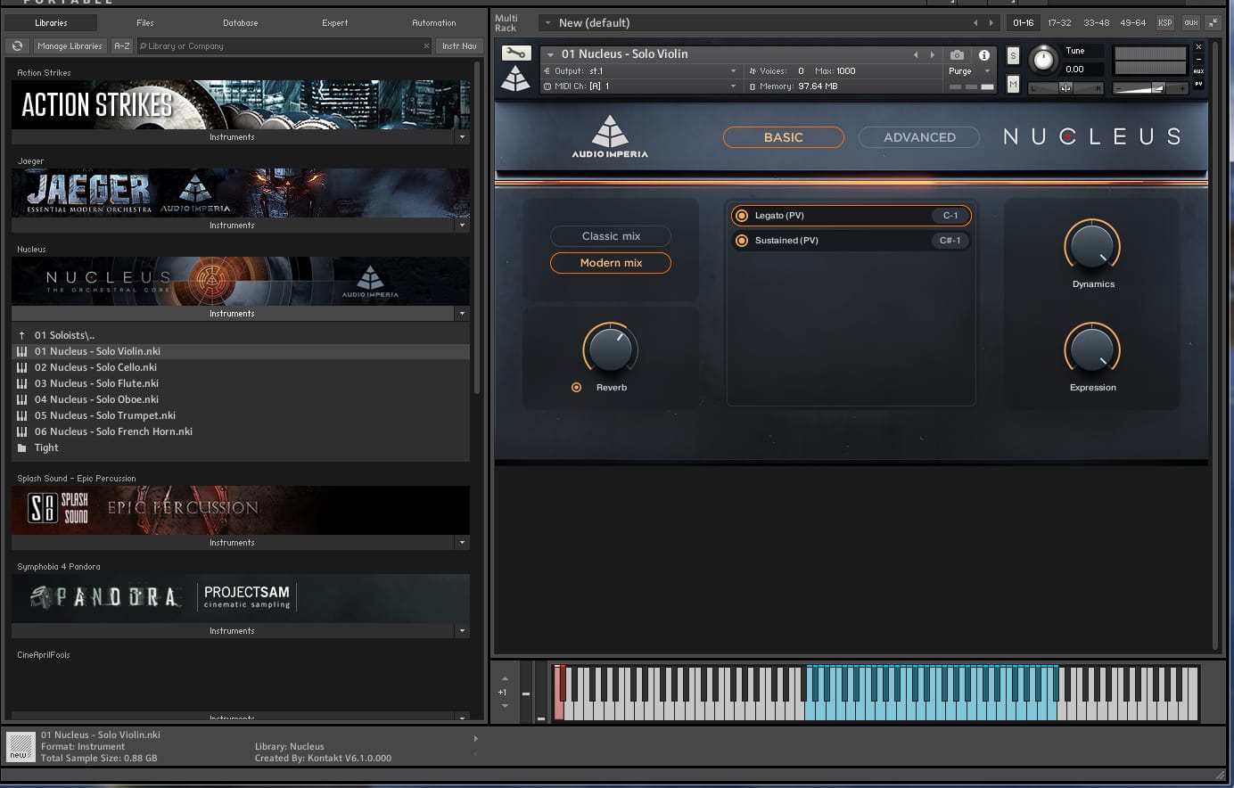This screenshot has width=1234, height=788.
Task: Switch to the Database tab
Action: point(241,22)
